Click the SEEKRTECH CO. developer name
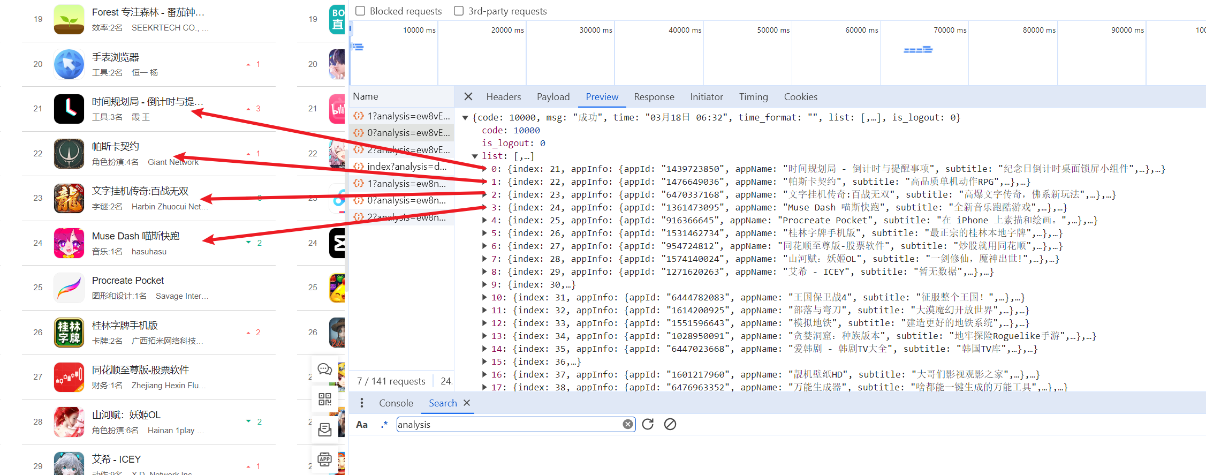This screenshot has width=1206, height=475. coord(170,28)
